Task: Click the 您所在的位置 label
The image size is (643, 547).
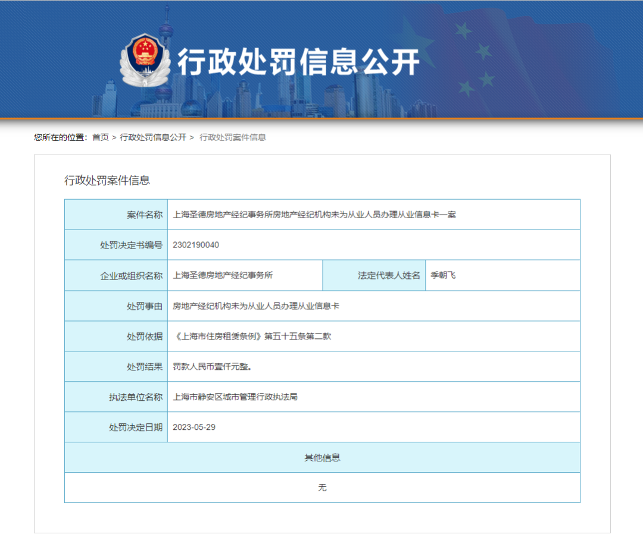Action: point(61,137)
